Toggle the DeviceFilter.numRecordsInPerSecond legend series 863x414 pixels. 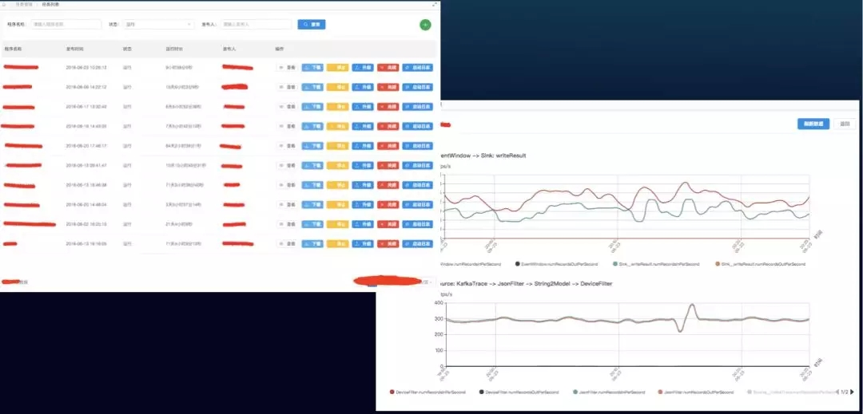(x=428, y=392)
